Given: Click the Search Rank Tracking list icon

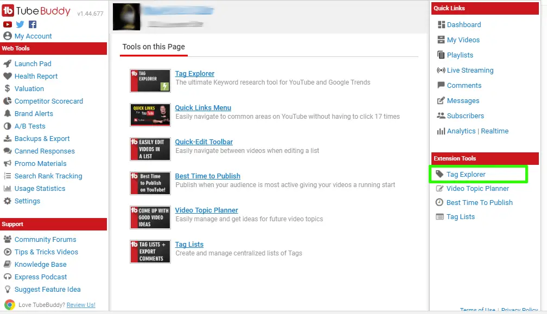Looking at the screenshot, I should [x=8, y=176].
